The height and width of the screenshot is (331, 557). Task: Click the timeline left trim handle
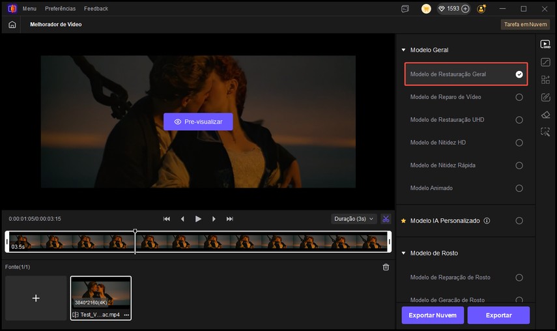[x=7, y=242]
